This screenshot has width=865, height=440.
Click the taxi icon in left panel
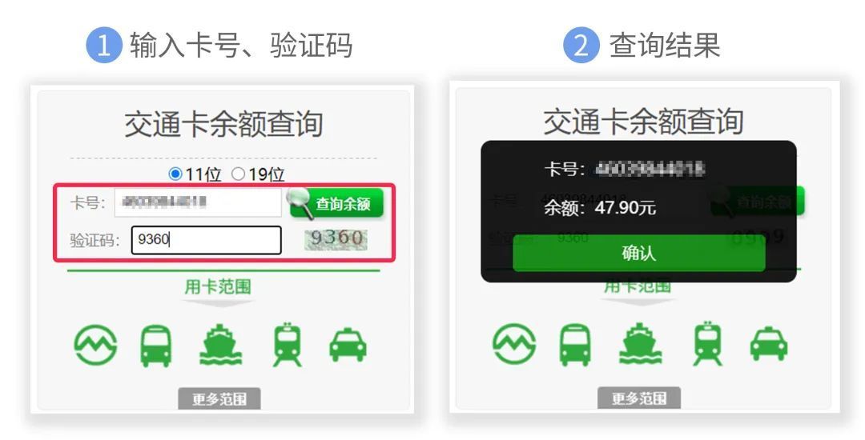348,345
